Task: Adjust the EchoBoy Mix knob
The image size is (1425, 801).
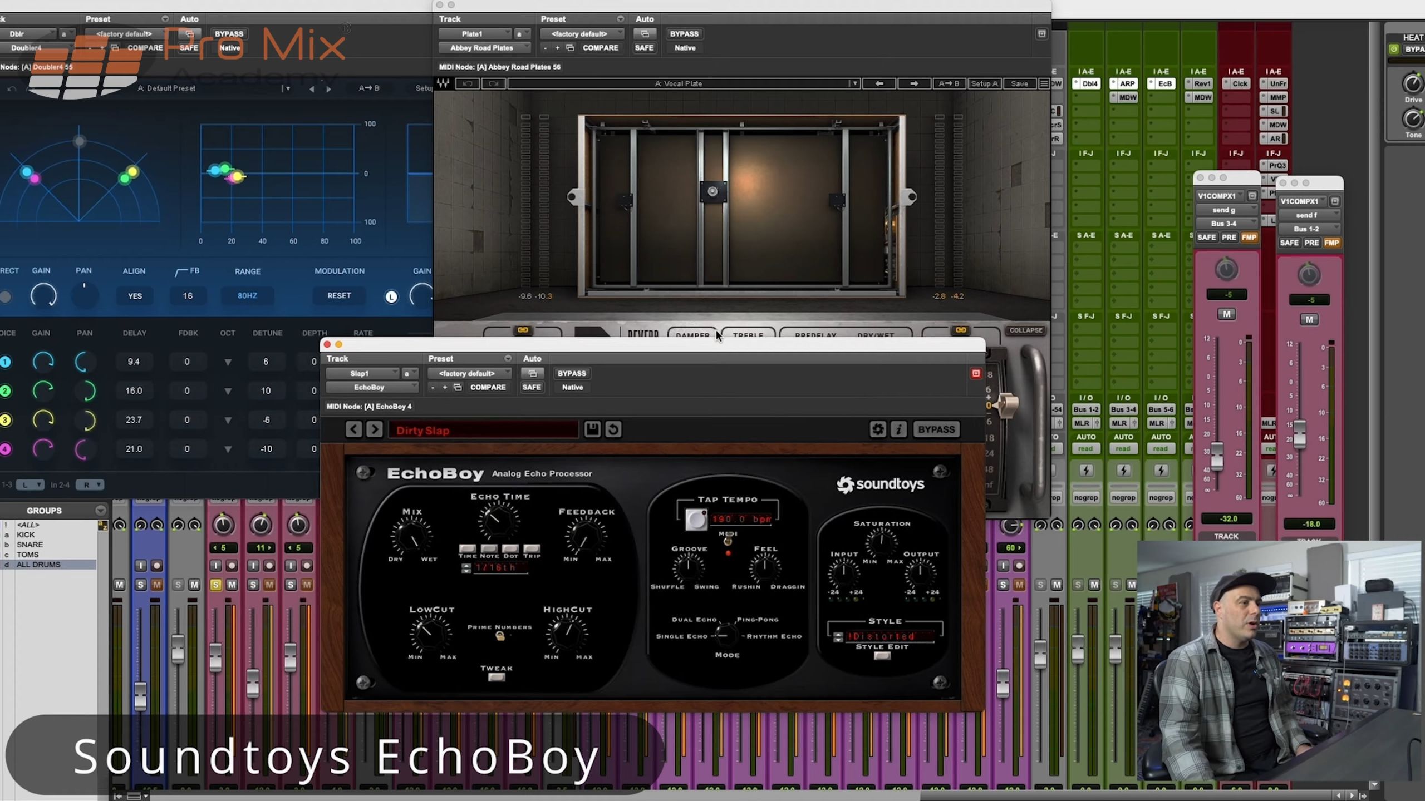Action: 412,536
